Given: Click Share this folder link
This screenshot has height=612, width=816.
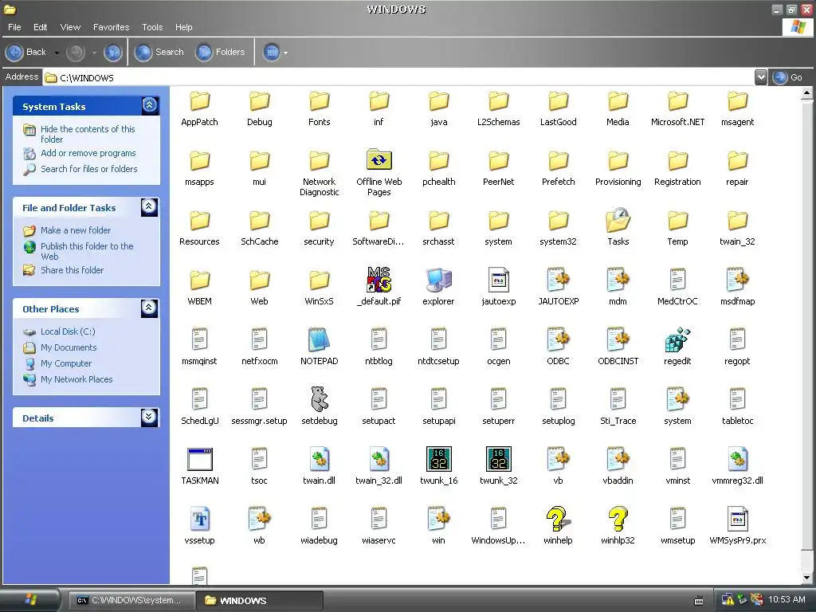Looking at the screenshot, I should tap(72, 270).
